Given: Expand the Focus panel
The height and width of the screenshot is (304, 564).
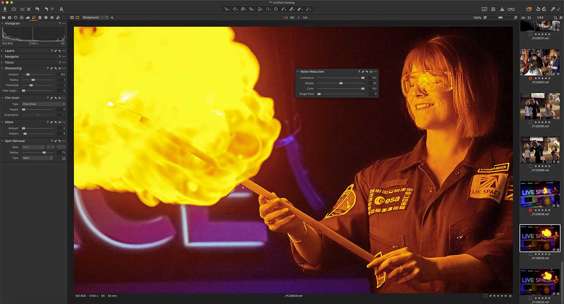Looking at the screenshot, I should 2,62.
